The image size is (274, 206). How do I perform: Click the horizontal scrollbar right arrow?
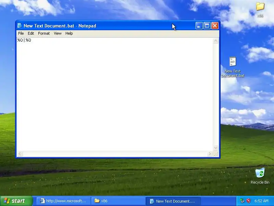pos(210,154)
